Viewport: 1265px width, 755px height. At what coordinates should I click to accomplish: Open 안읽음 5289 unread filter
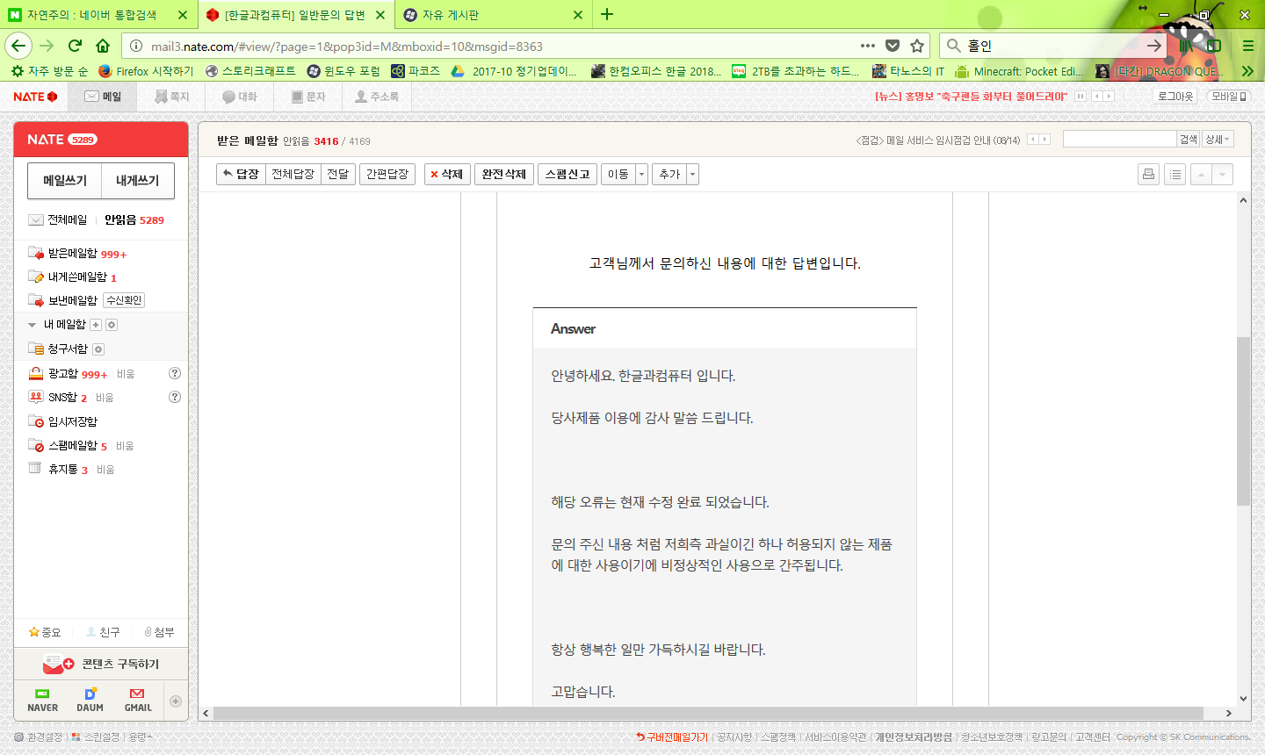pyautogui.click(x=134, y=220)
